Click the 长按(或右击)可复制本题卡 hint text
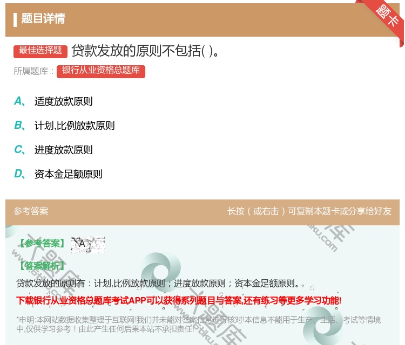Image resolution: width=405 pixels, height=345 pixels. (x=309, y=211)
